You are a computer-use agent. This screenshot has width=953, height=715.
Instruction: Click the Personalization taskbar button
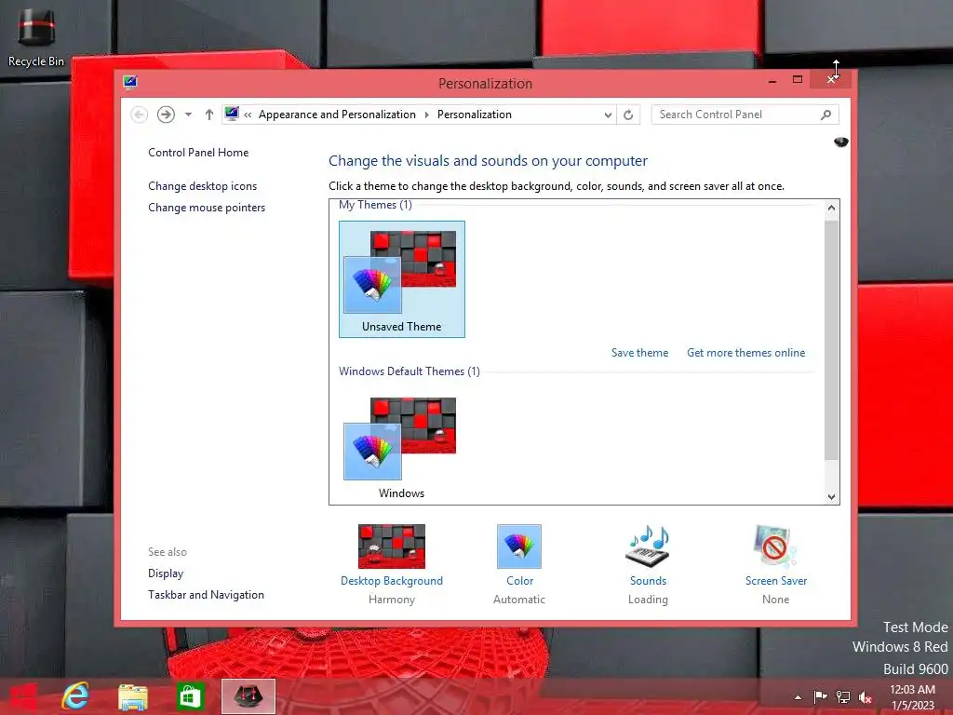coord(248,696)
